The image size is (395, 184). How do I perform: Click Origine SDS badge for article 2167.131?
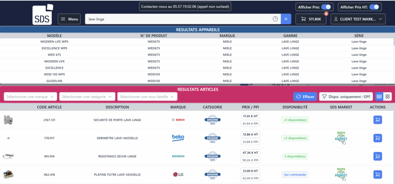click(213, 120)
